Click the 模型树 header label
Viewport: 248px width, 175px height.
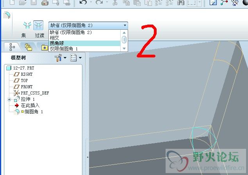18,58
